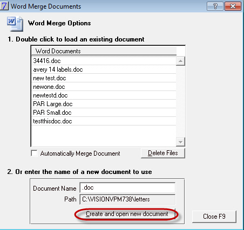Pick PAR Large.doc from the list
Viewport: 244px width, 230px height.
point(104,104)
